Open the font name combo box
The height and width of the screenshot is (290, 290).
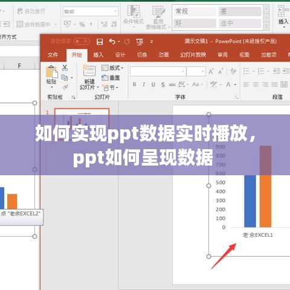click(158, 71)
